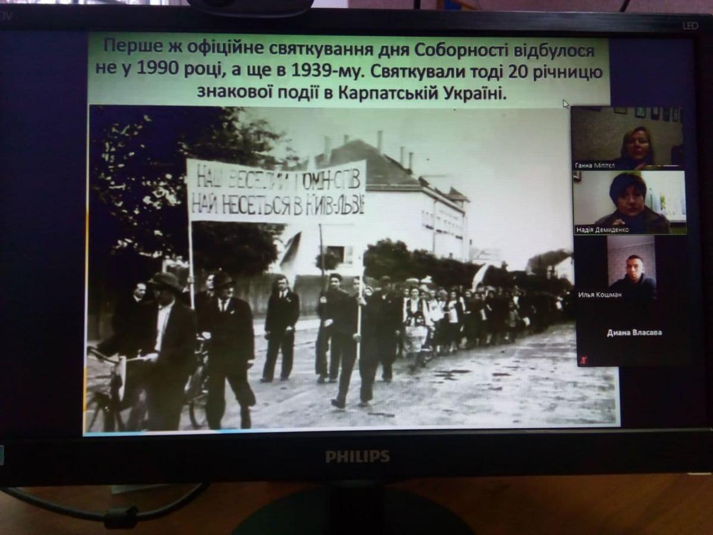Click the muted microphone icon in Диана Власава tile
The height and width of the screenshot is (535, 713).
click(x=585, y=360)
